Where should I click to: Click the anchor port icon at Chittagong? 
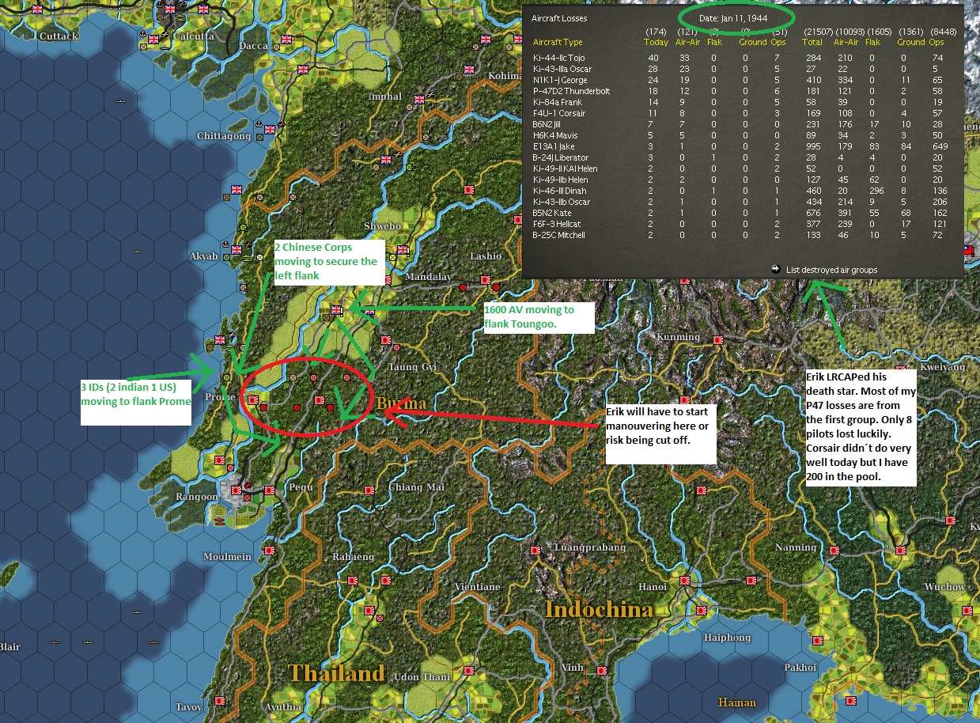coord(259,123)
